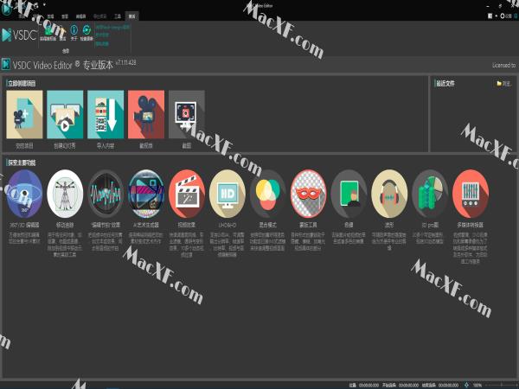Switch to the 查看 ribbon tab
Viewport: 519px width, 389px height.
coord(65,16)
